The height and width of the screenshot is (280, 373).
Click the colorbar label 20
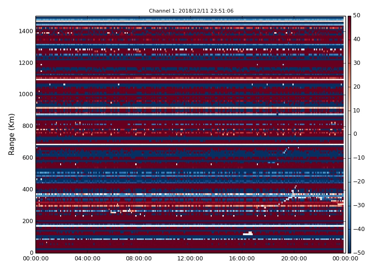coord(357,87)
